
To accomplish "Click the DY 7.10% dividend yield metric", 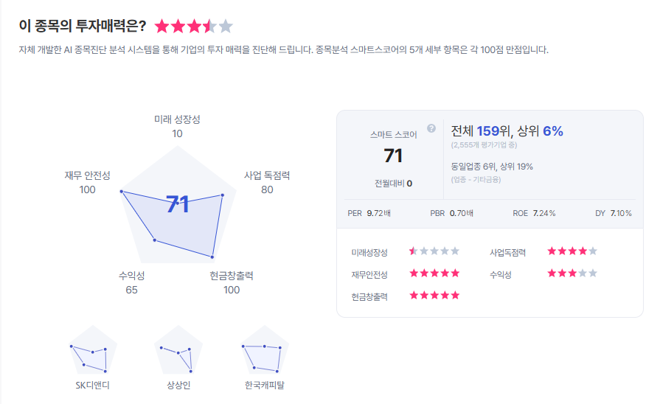I will 614,213.
